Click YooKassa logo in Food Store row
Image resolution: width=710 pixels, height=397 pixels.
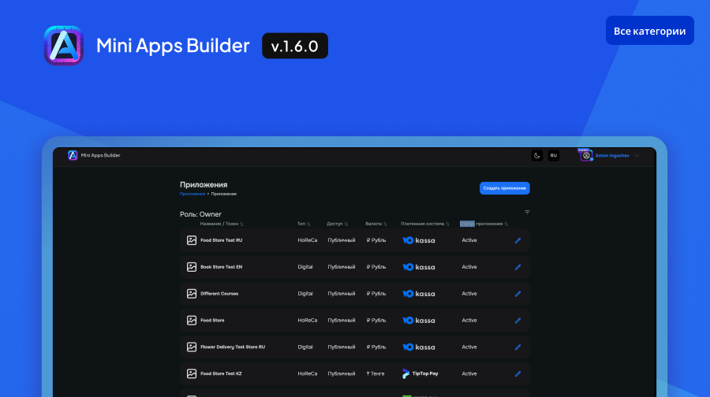[419, 321]
